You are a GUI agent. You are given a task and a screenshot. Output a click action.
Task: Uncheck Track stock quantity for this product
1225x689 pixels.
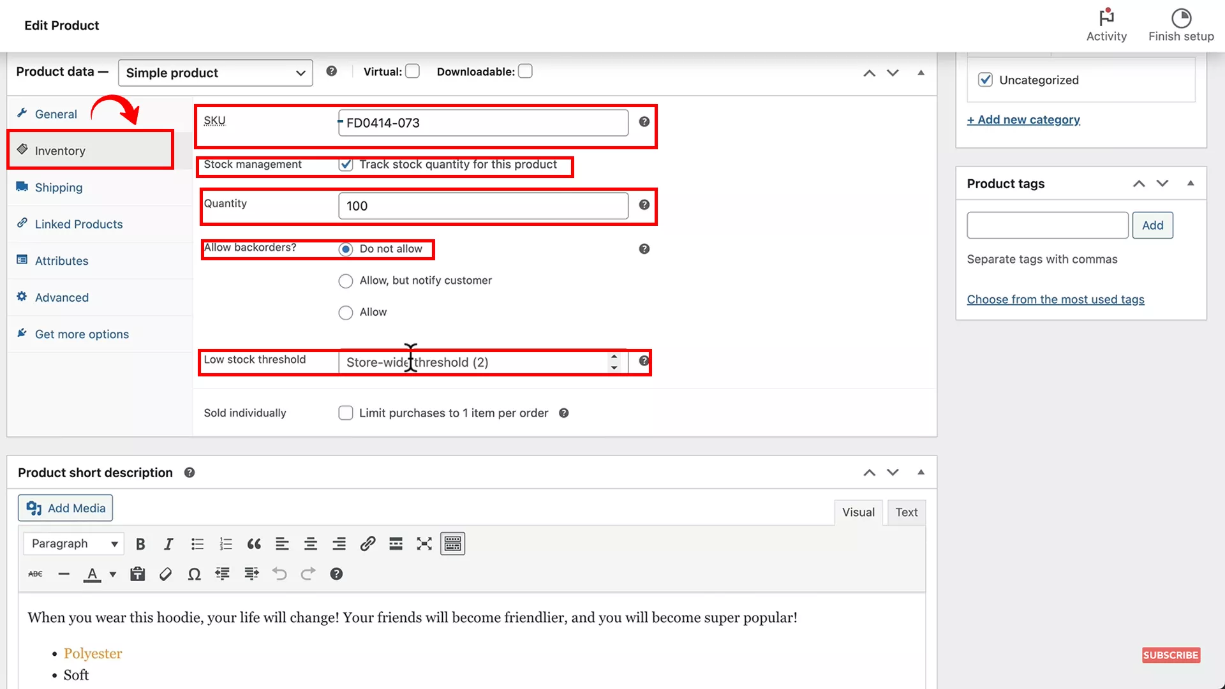[x=346, y=165]
